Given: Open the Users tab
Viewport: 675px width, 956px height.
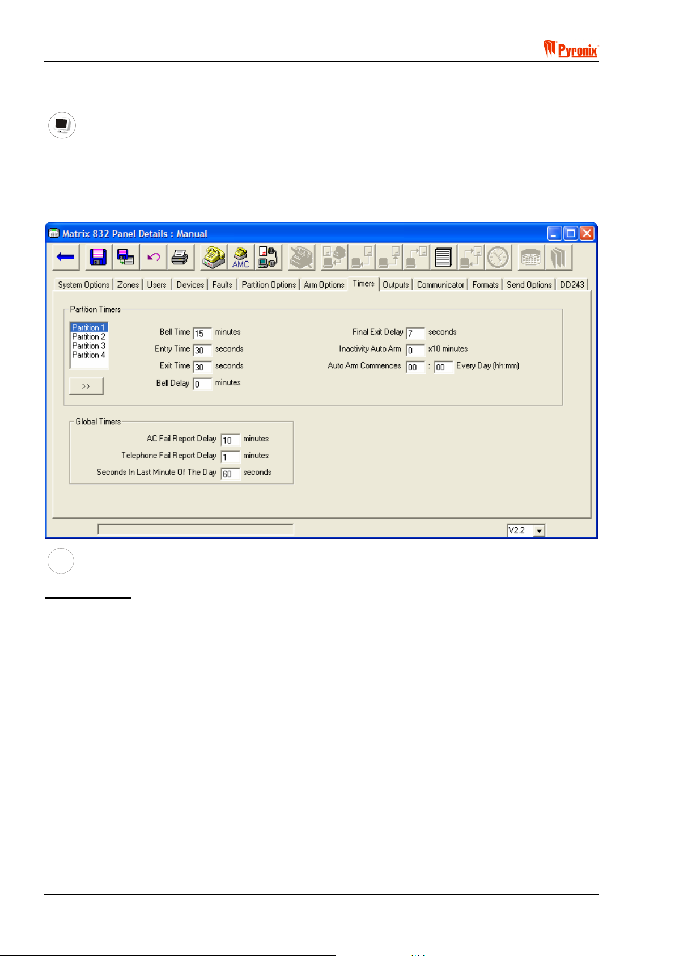Looking at the screenshot, I should [x=157, y=285].
